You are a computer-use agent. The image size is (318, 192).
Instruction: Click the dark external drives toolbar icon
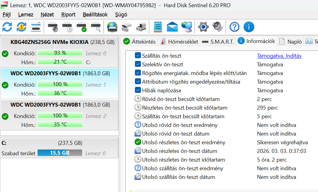coord(141,27)
